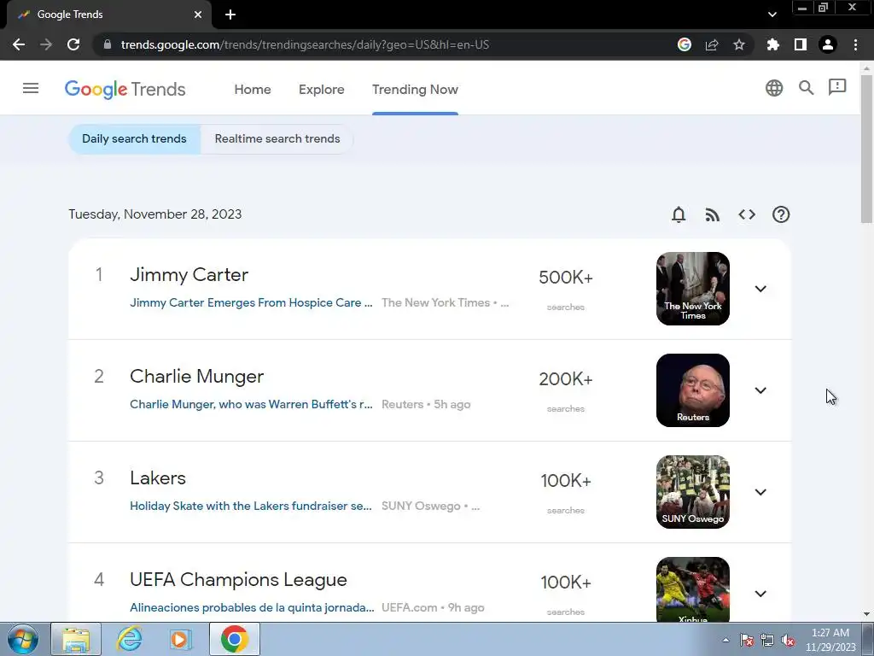This screenshot has width=874, height=656.
Task: Open search with the magnifier icon
Action: coord(806,88)
